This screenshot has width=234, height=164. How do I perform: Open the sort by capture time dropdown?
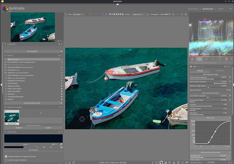(138, 14)
